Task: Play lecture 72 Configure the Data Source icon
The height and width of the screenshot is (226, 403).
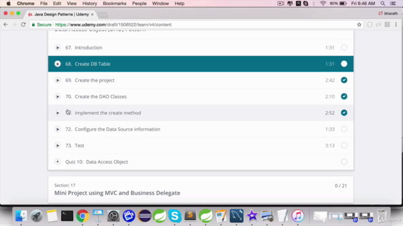Action: [x=57, y=129]
